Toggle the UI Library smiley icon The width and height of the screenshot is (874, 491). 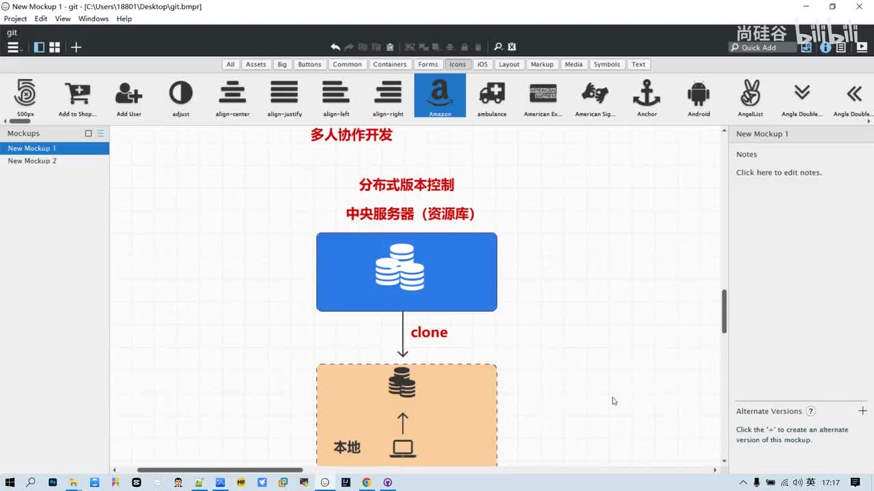[806, 47]
